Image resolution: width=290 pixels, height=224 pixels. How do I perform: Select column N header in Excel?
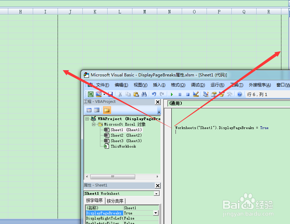169,12
